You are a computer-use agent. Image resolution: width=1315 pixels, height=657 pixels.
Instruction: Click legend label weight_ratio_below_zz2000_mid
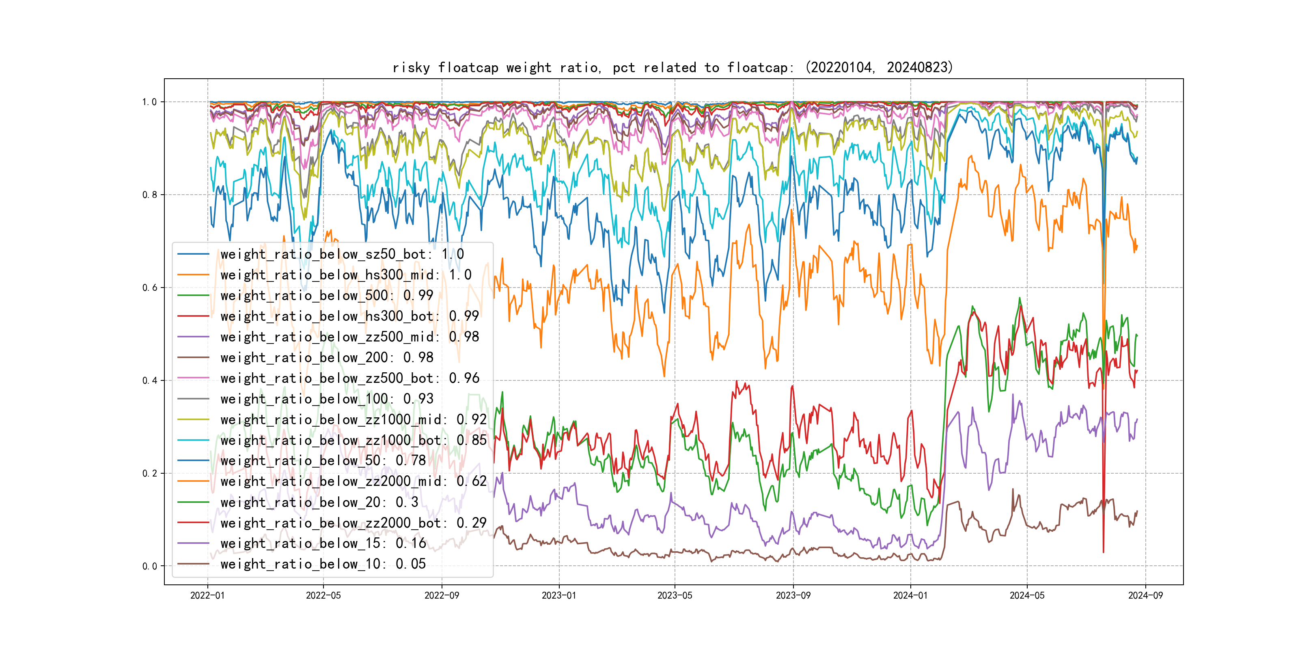[353, 481]
